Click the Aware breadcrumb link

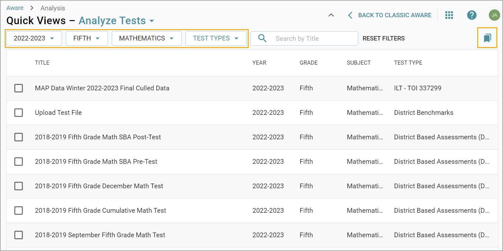click(x=15, y=8)
